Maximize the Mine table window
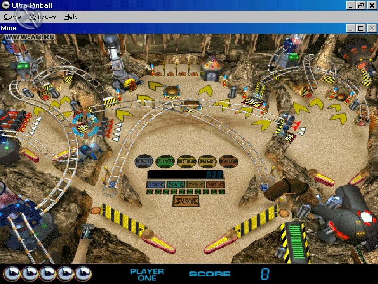The height and width of the screenshot is (284, 378). coord(361,28)
